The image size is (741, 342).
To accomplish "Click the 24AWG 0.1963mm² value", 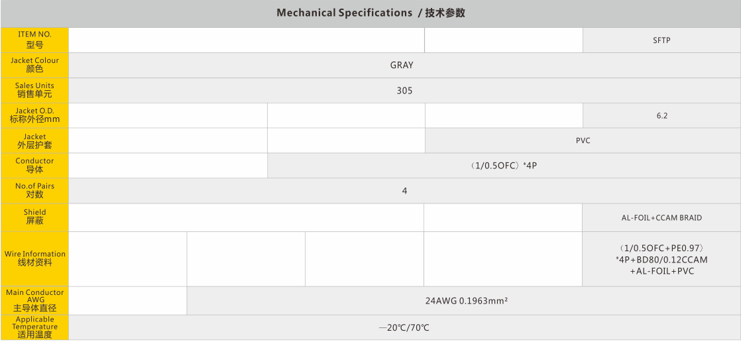I will click(466, 301).
